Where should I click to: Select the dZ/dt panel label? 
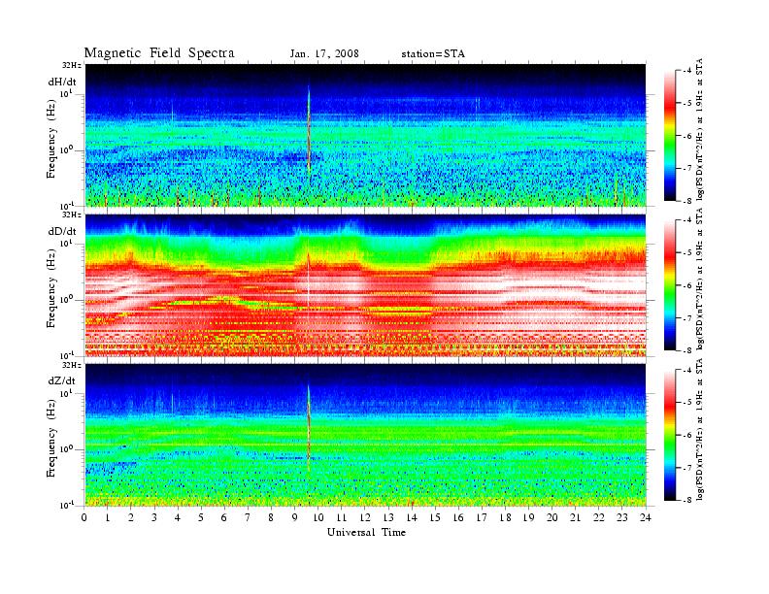coord(62,380)
